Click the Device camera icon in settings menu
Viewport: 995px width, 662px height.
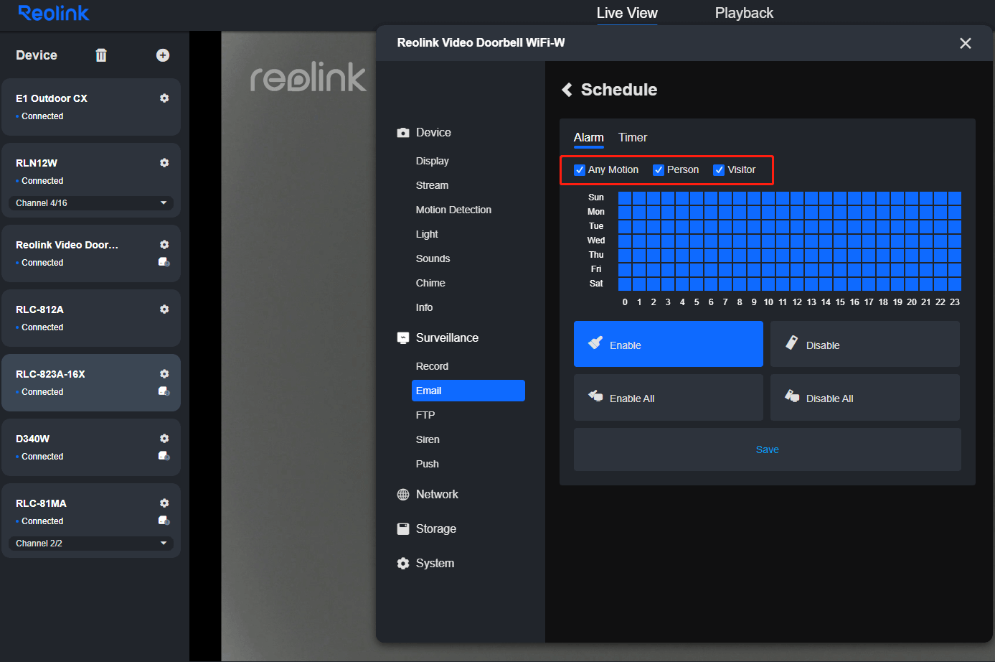[x=403, y=133]
